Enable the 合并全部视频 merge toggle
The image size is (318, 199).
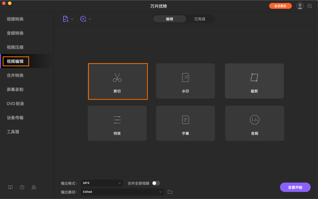(x=156, y=183)
